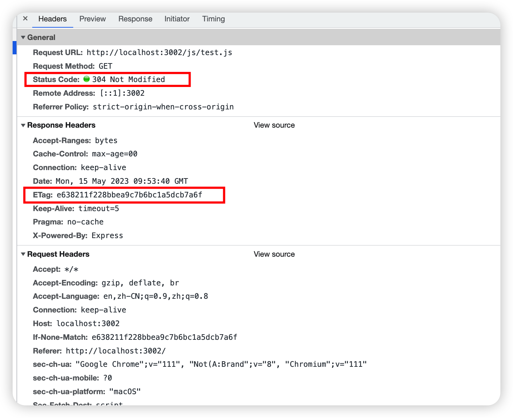
Task: Click the Status Code label
Action: click(x=56, y=80)
